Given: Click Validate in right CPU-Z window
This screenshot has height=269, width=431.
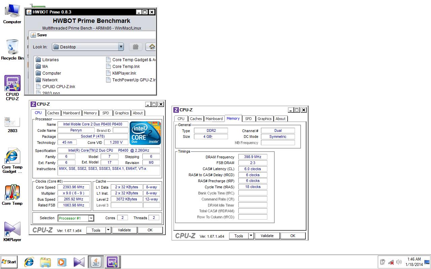Looking at the screenshot, I should pyautogui.click(x=267, y=236).
